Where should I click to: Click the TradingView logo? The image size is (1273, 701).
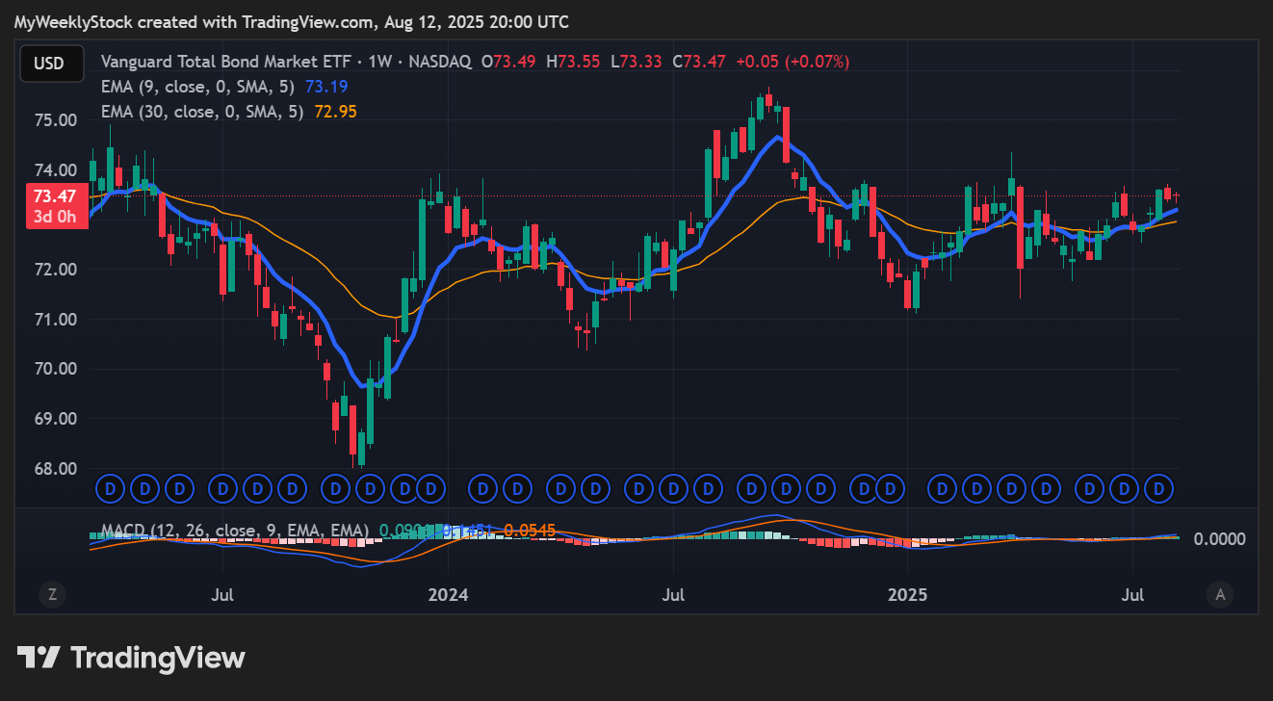tap(131, 658)
